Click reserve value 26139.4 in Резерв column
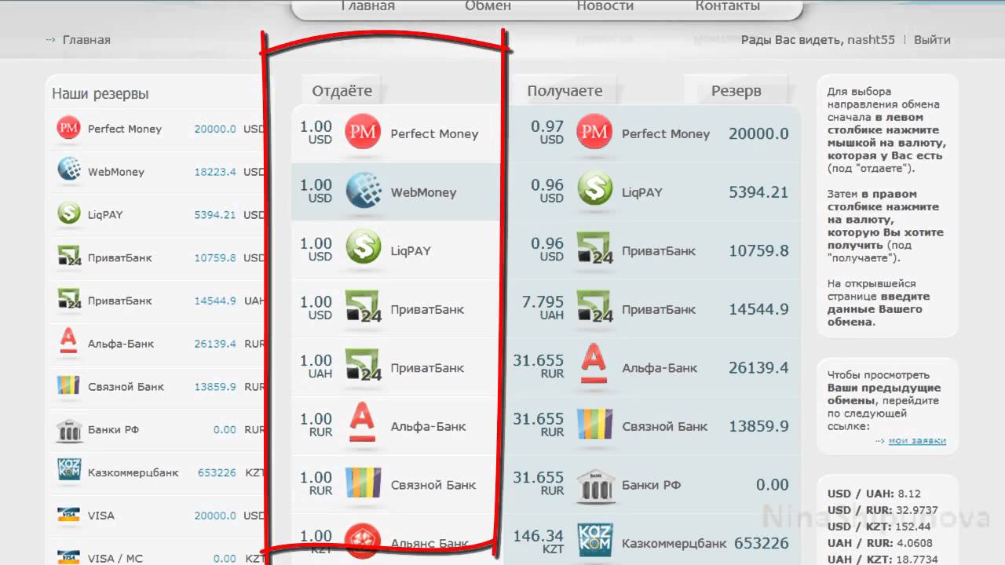The height and width of the screenshot is (565, 1005). coord(758,367)
